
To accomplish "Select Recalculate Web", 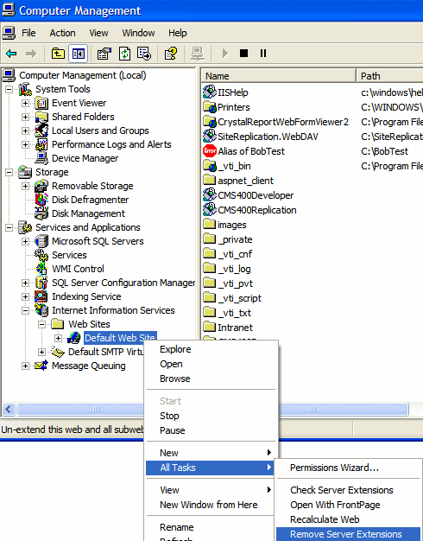I will [349, 519].
